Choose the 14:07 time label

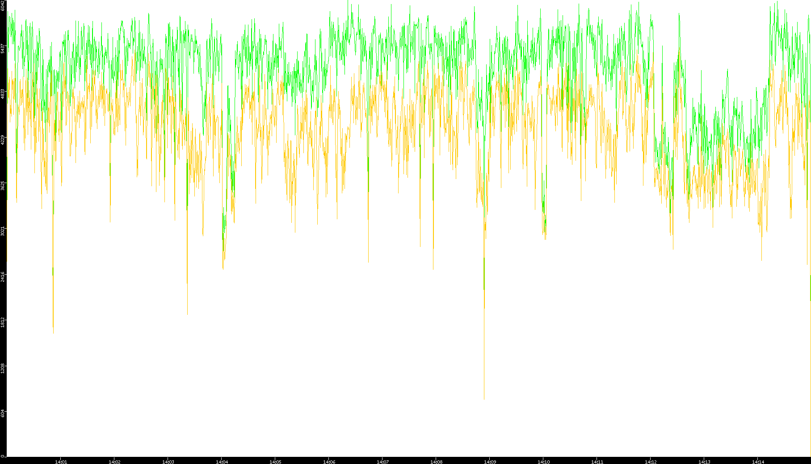click(x=382, y=462)
